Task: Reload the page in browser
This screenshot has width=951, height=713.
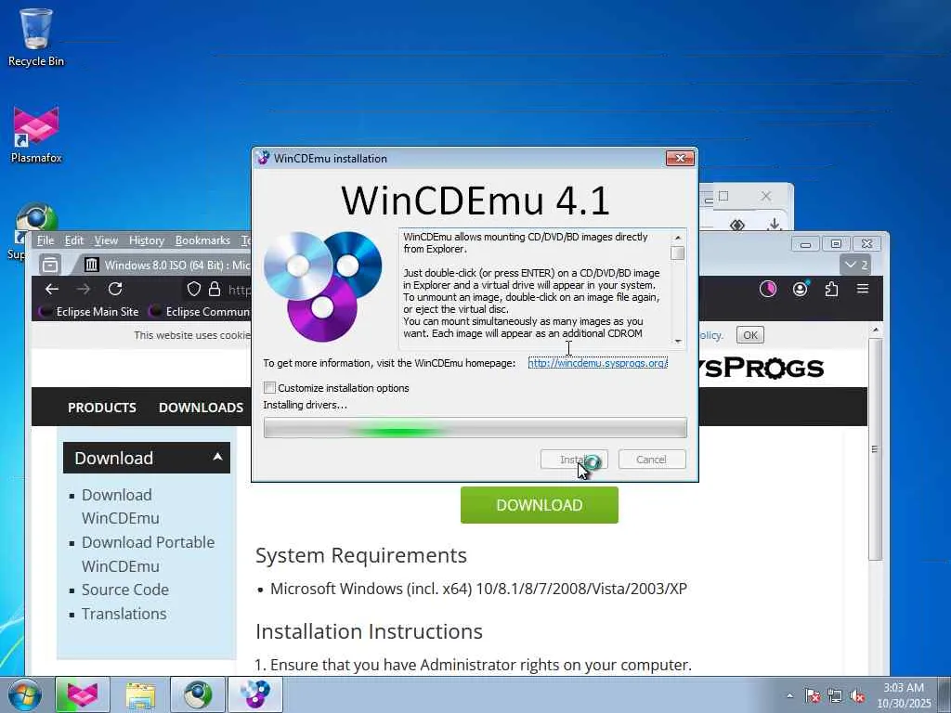Action: coord(115,290)
